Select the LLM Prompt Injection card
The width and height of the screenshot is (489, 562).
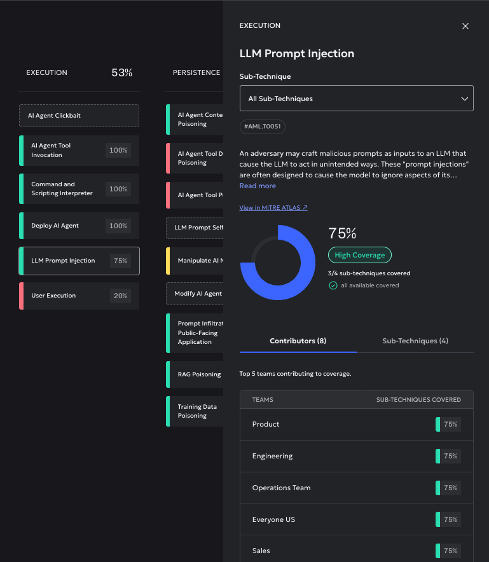pyautogui.click(x=79, y=261)
